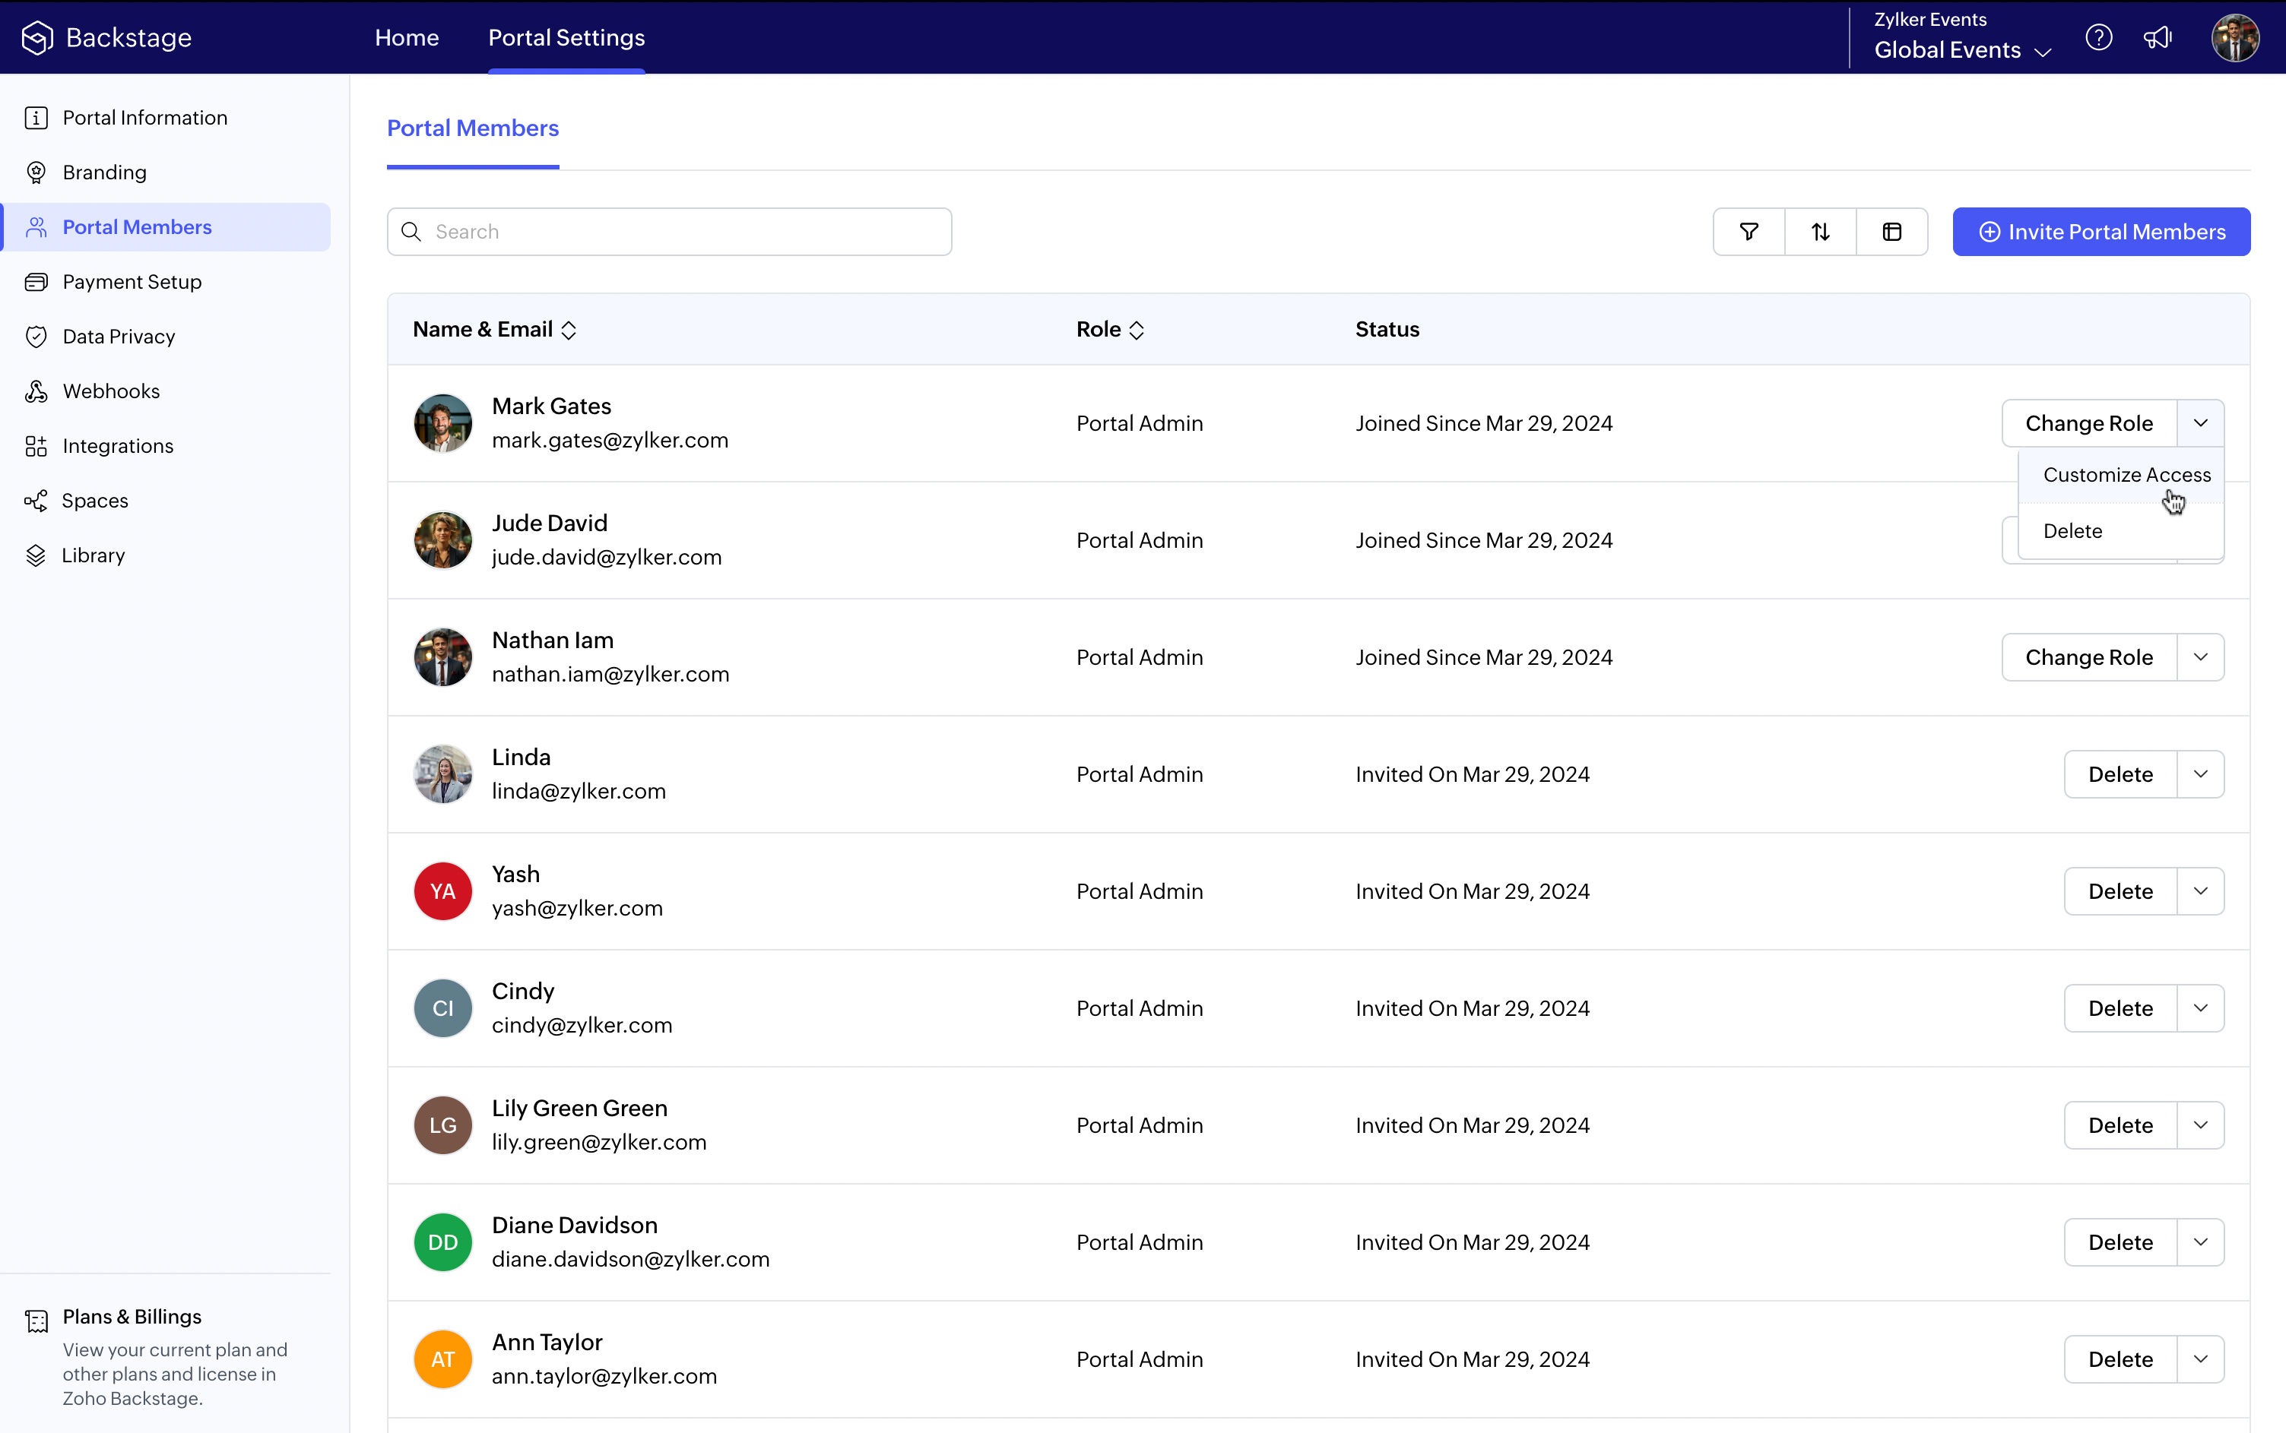Open the announcements megaphone icon
Image resolution: width=2286 pixels, height=1433 pixels.
point(2158,38)
